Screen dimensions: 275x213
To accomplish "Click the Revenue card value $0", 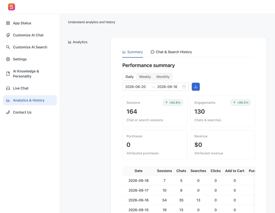I will tap(198, 145).
